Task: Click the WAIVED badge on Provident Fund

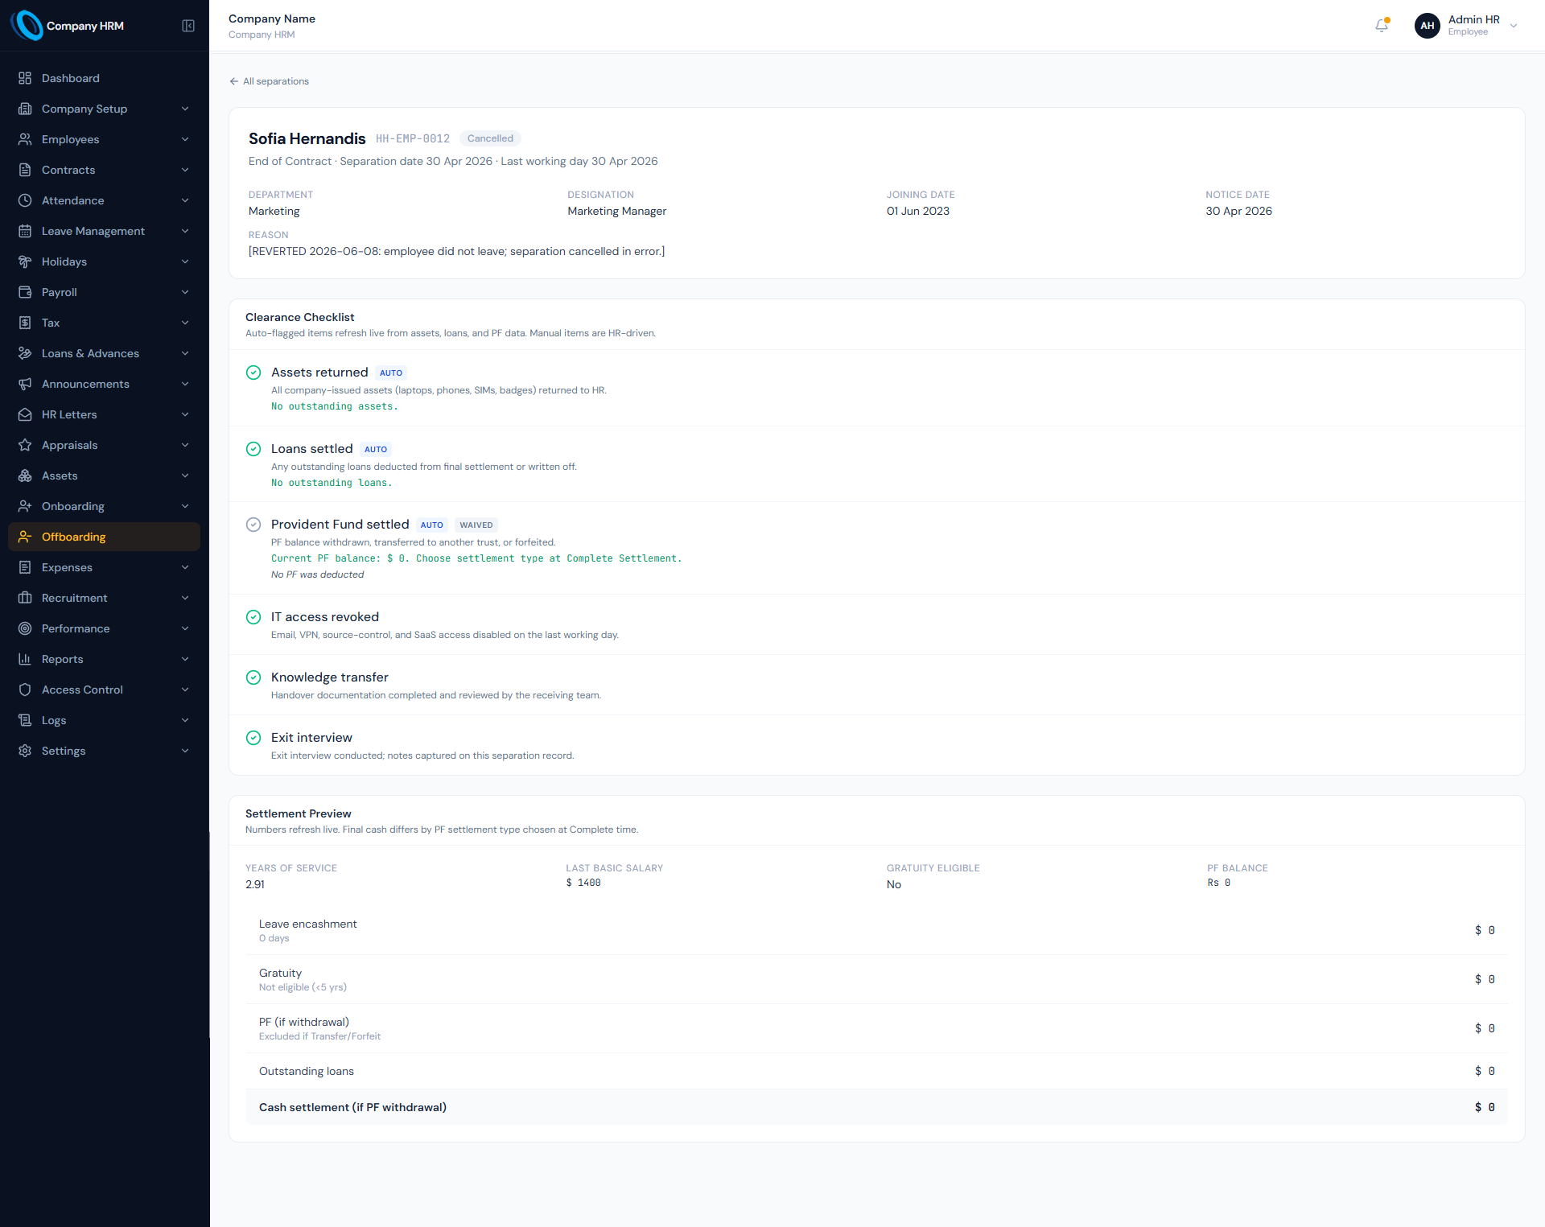Action: pyautogui.click(x=476, y=525)
